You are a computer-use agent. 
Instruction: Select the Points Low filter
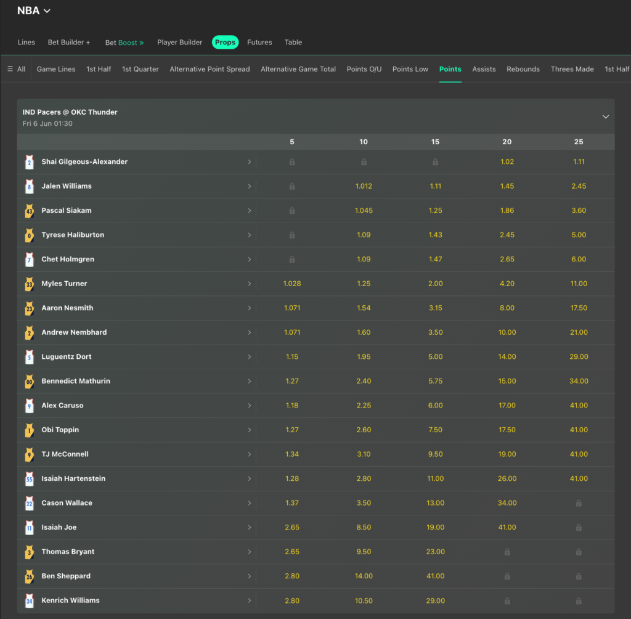coord(410,69)
